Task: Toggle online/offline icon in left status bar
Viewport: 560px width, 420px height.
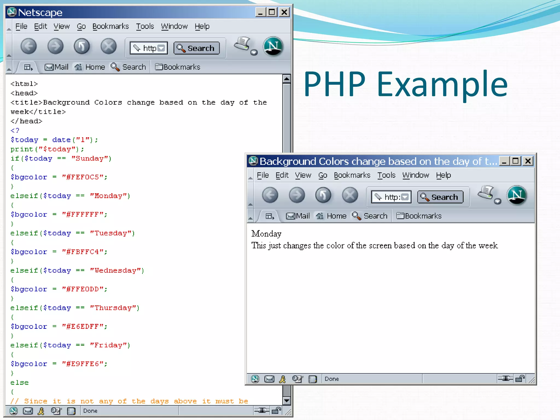Action: [262, 410]
